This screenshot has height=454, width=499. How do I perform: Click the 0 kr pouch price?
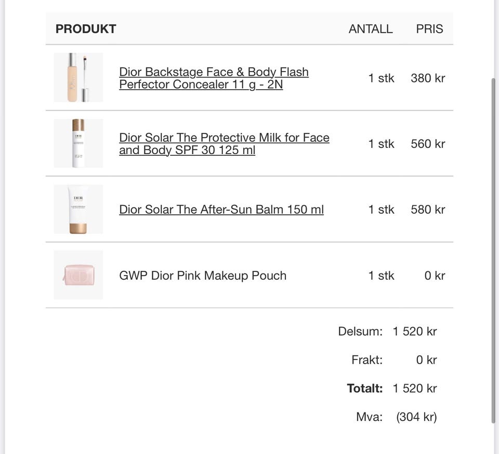(435, 276)
